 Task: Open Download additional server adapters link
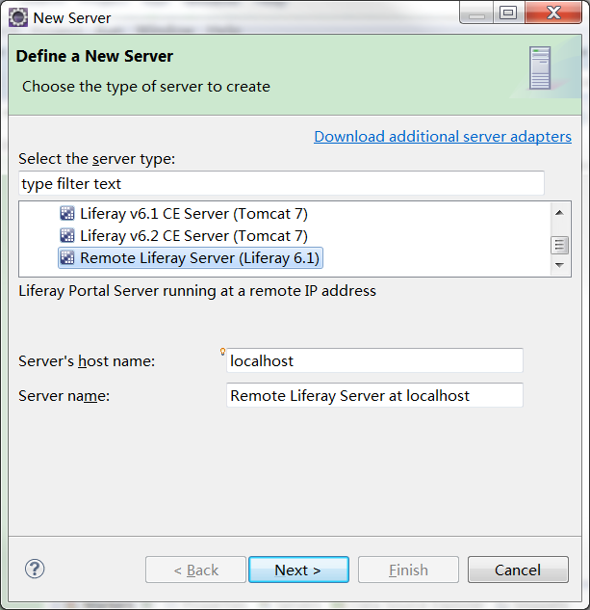[443, 137]
